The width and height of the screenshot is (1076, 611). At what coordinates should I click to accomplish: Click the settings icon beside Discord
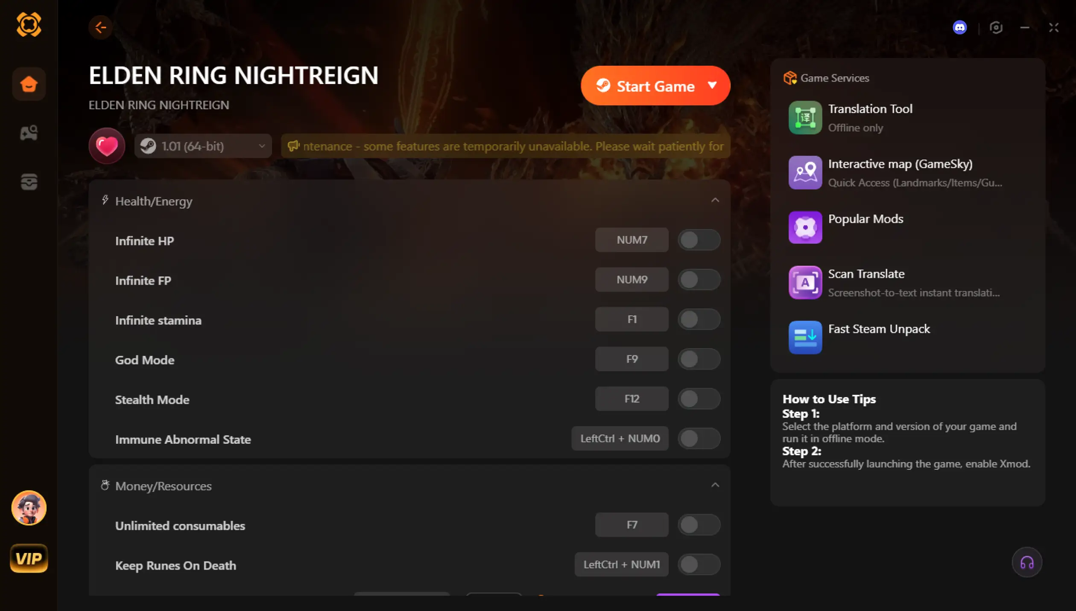[x=996, y=28]
